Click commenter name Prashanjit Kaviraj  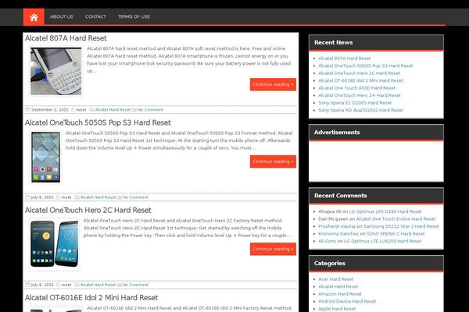click(337, 226)
